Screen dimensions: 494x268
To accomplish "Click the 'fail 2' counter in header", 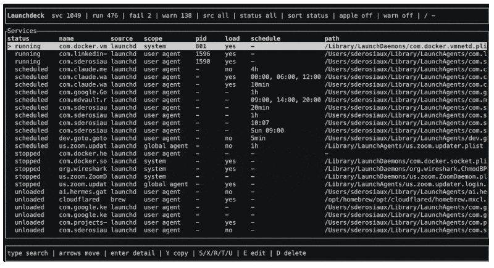I will tap(140, 15).
